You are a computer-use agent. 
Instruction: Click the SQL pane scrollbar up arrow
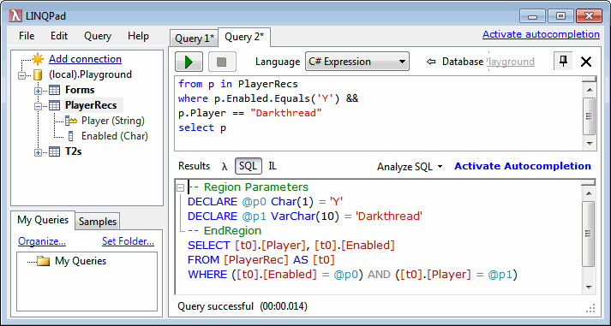tap(589, 193)
